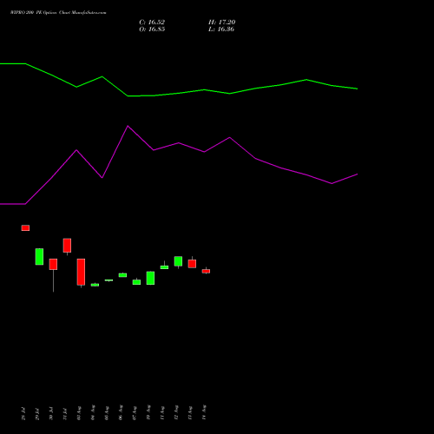This screenshot has height=434, width=434.
Task: Click the chart title text at top left
Action: 58,13
